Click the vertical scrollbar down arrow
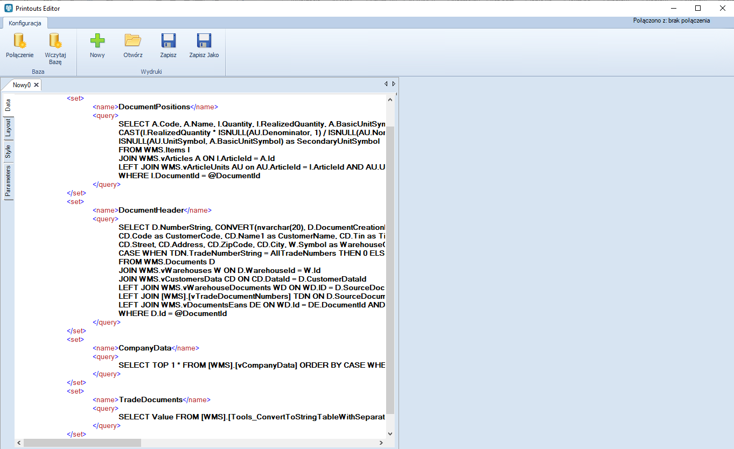The image size is (734, 449). click(390, 433)
